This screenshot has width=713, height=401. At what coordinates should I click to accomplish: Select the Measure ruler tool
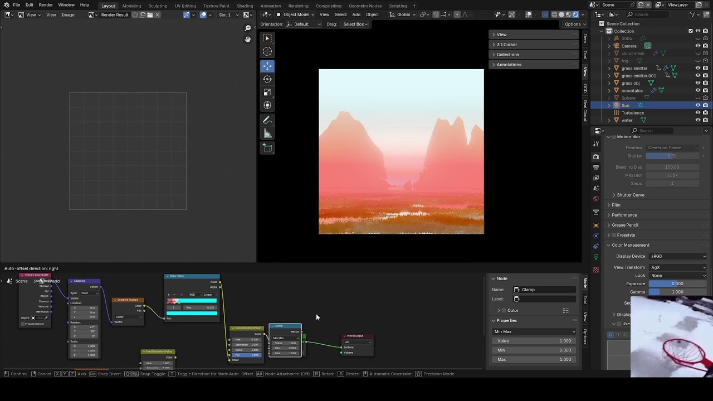click(x=267, y=134)
